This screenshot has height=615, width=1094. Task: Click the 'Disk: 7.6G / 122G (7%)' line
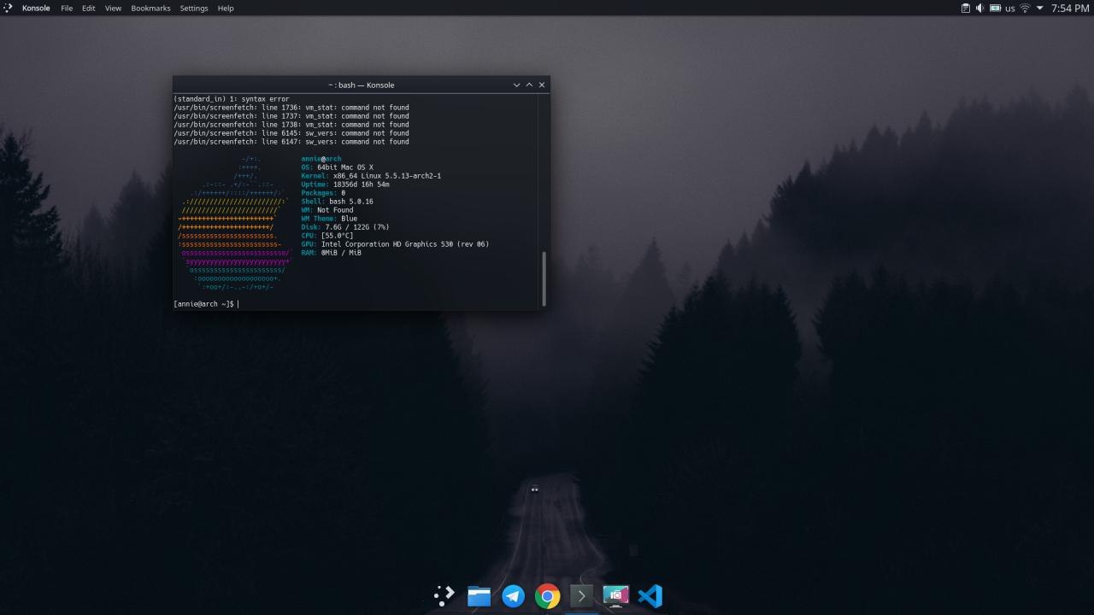coord(345,227)
